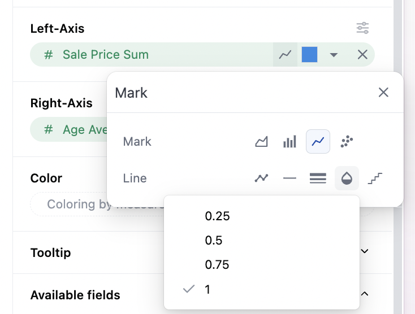The width and height of the screenshot is (415, 314).
Task: Click the line with points style icon
Action: click(261, 178)
